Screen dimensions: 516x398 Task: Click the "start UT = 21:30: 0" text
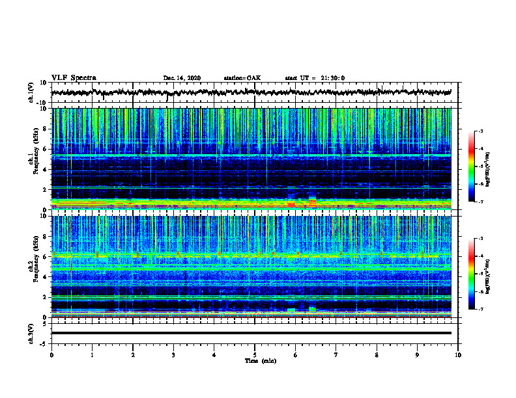[315, 78]
